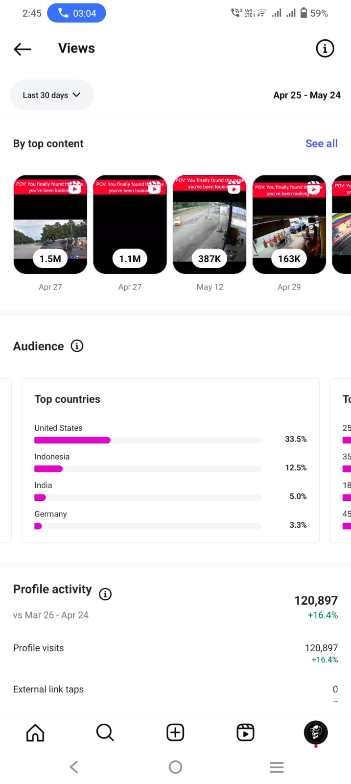
Task: Tap the ongoing call timer pill
Action: point(76,13)
